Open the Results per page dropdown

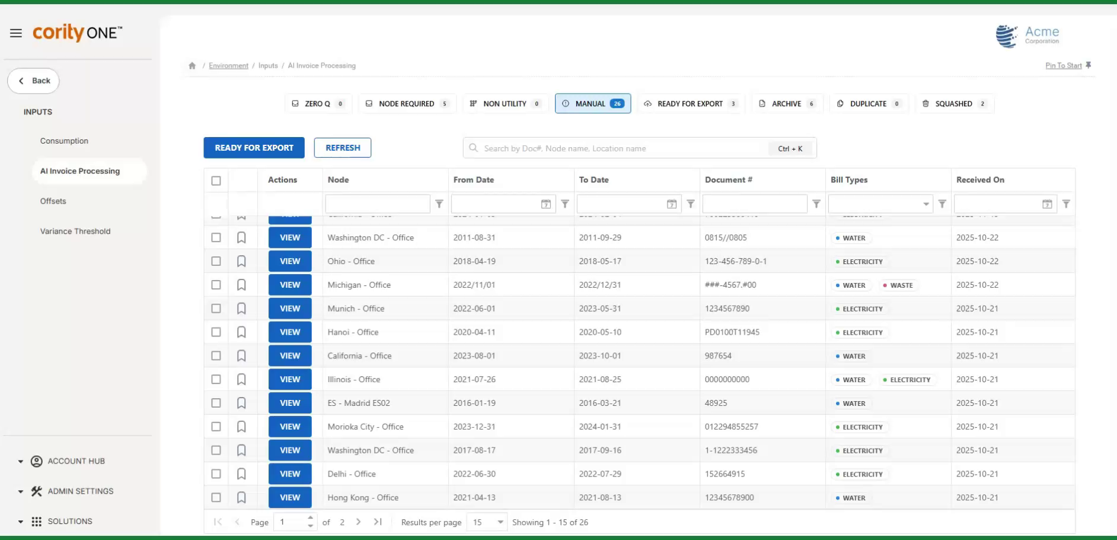click(486, 522)
